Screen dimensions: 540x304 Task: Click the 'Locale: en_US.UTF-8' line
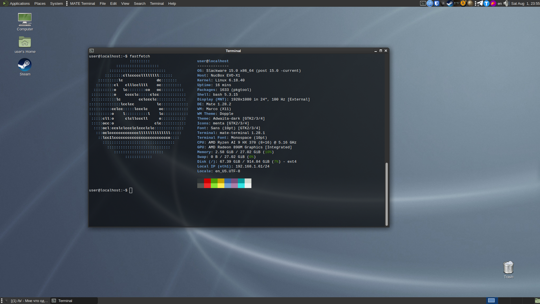click(219, 171)
